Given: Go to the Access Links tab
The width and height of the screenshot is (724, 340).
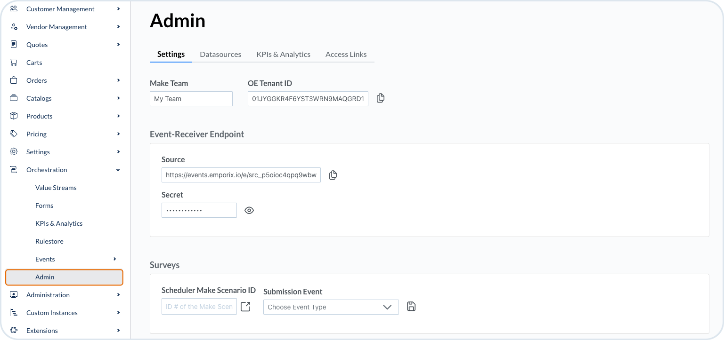Looking at the screenshot, I should (x=346, y=54).
